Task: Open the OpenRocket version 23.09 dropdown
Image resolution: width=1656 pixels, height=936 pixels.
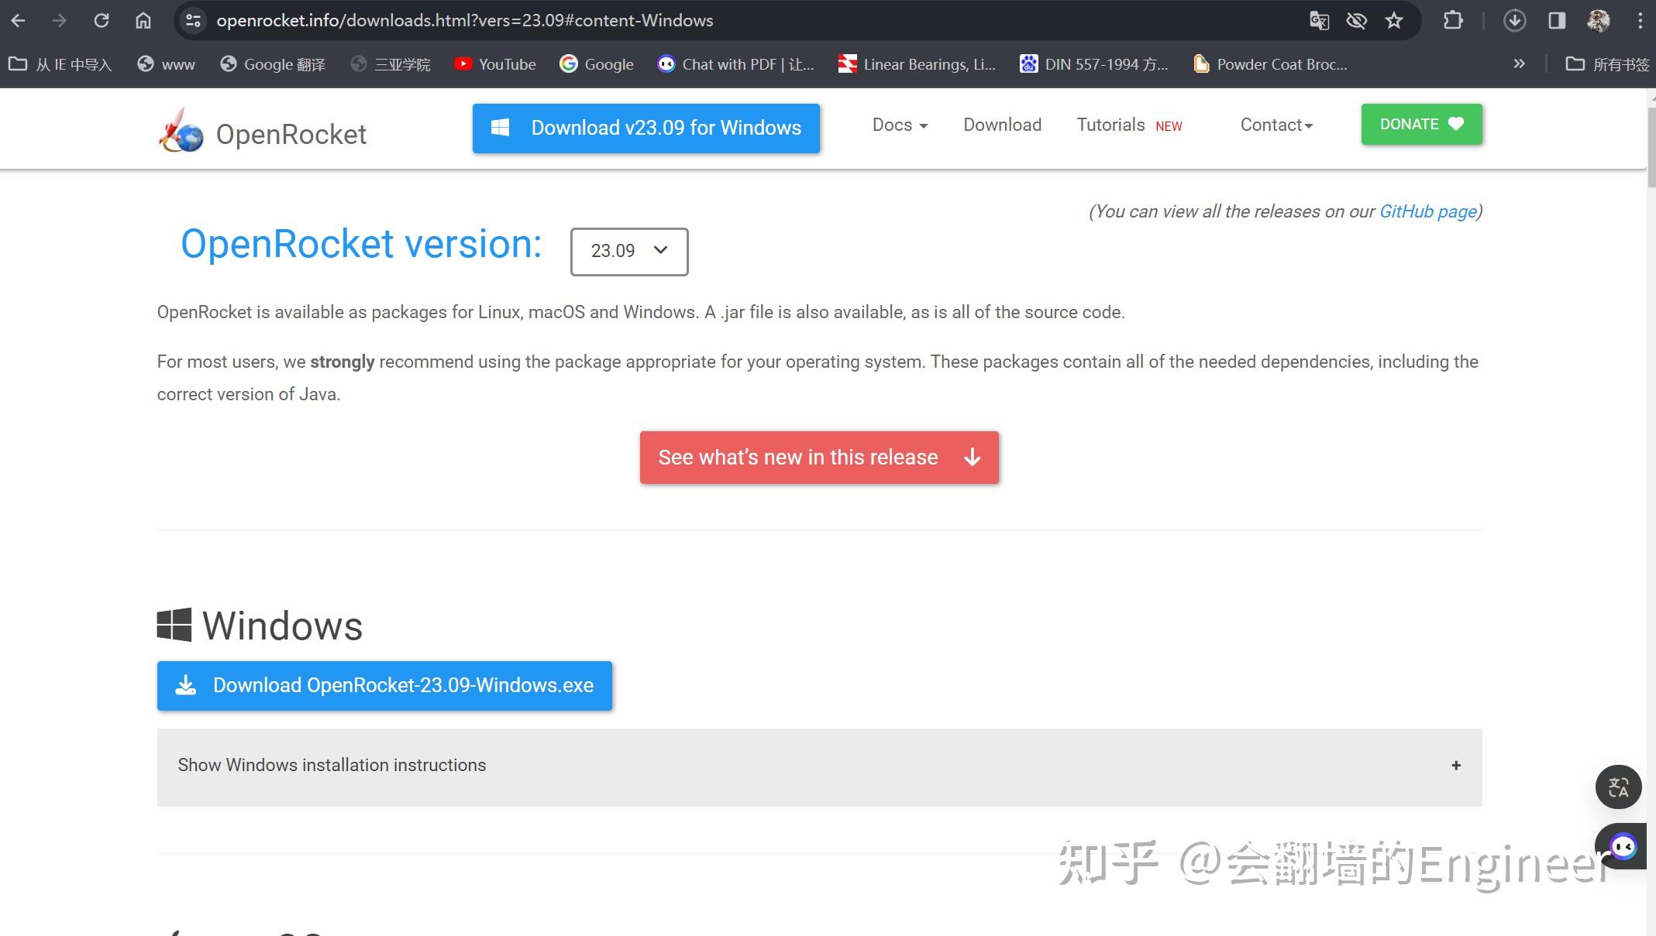Action: [x=628, y=251]
